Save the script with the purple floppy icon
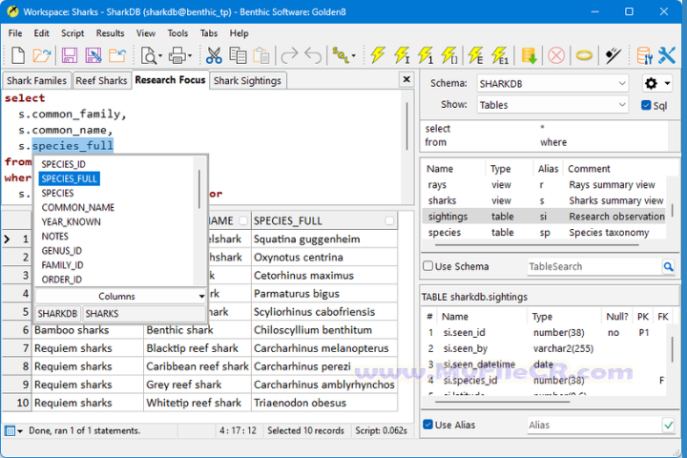 click(70, 55)
